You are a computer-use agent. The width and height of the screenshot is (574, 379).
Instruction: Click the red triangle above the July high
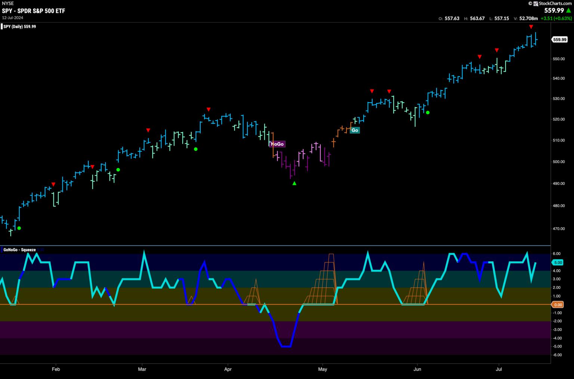click(x=531, y=27)
